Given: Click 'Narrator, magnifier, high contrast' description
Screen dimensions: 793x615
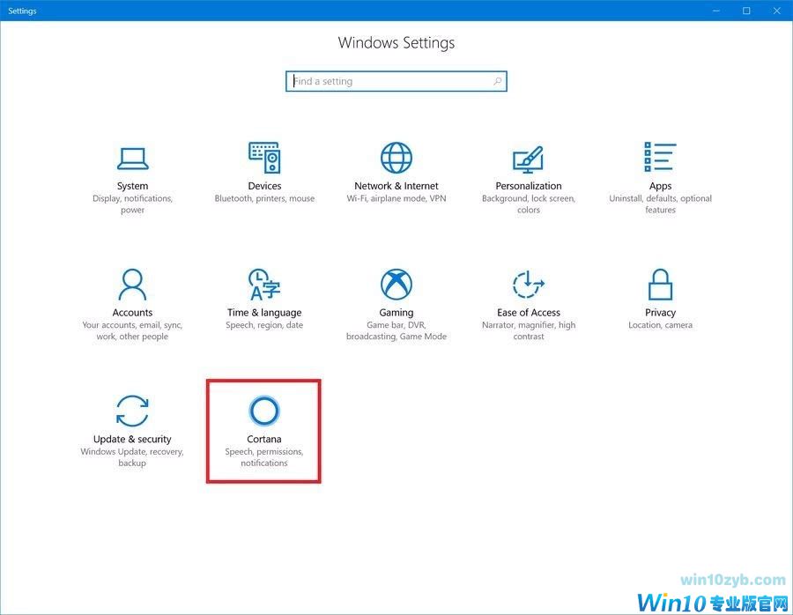Looking at the screenshot, I should (529, 330).
